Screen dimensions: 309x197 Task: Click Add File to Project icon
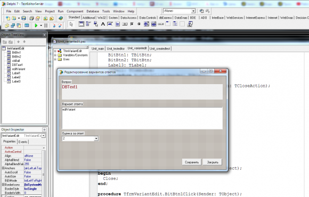(x=45, y=18)
